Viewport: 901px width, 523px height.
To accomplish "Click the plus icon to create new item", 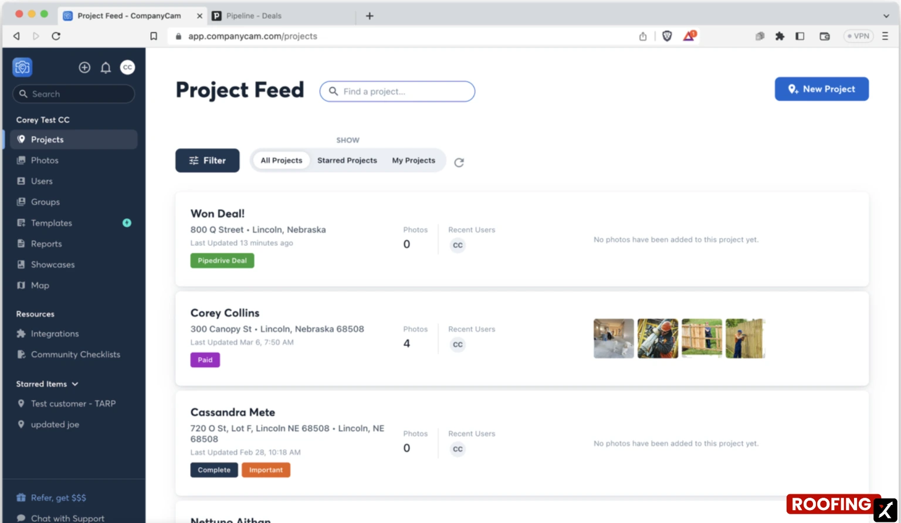I will click(84, 67).
